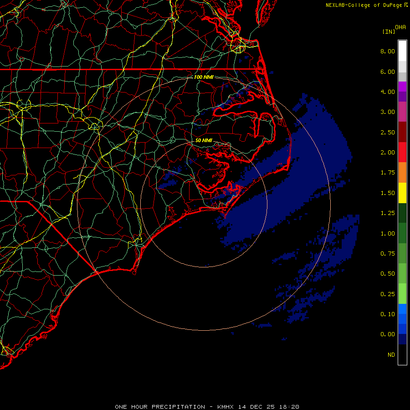Pick the bright red legend swatch

click(402, 152)
